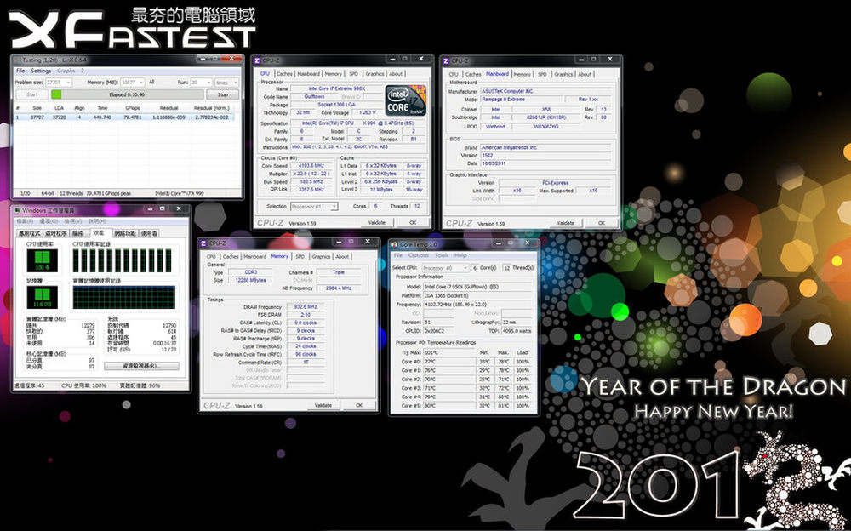Open the 檔案(F) menu in Task Manager

click(x=25, y=221)
